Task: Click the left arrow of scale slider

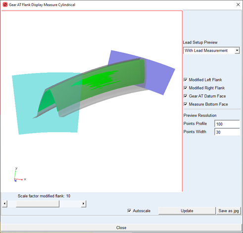Action: tap(4, 204)
